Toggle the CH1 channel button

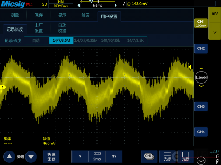point(201,23)
